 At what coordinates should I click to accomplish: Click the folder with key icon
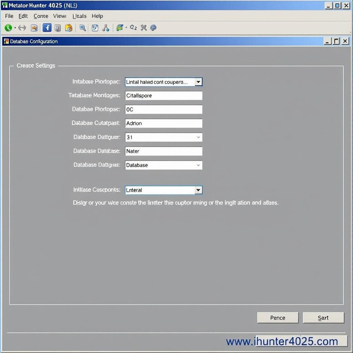pos(69,28)
